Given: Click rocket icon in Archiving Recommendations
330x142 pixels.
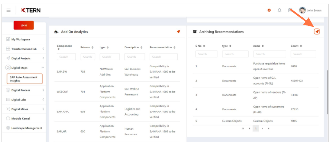Looking at the screenshot, I should (x=317, y=32).
